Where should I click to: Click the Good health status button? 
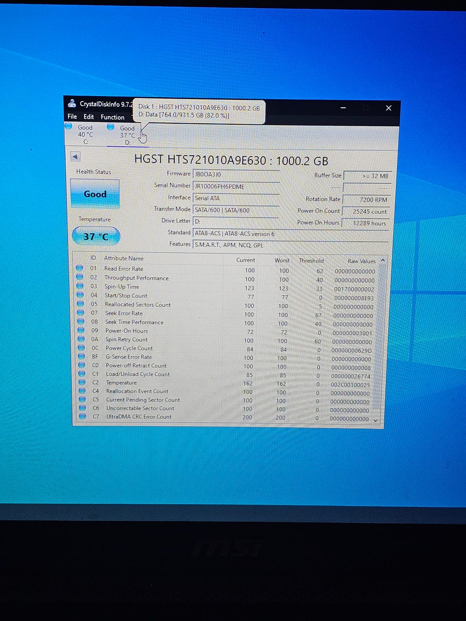pos(95,194)
